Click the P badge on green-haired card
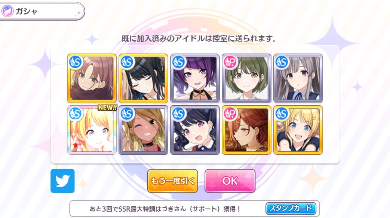390x218 pixels. (230, 62)
